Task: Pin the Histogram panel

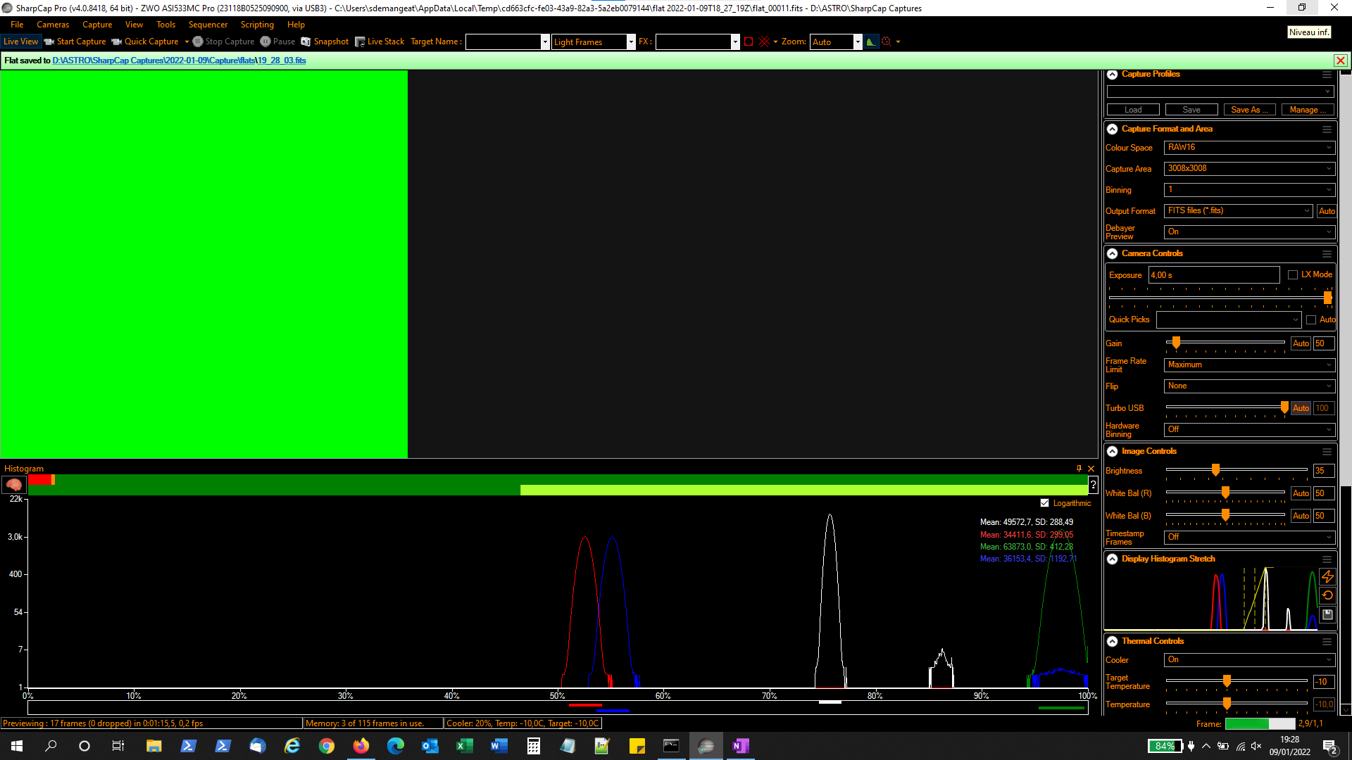Action: click(1079, 469)
